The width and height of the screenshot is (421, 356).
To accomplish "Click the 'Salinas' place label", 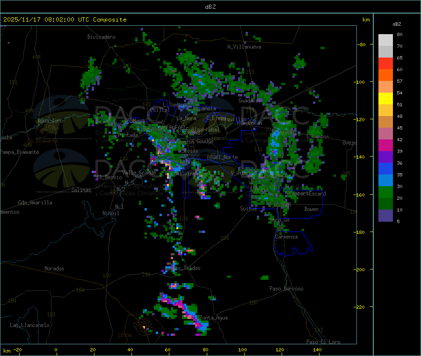I will point(81,190).
